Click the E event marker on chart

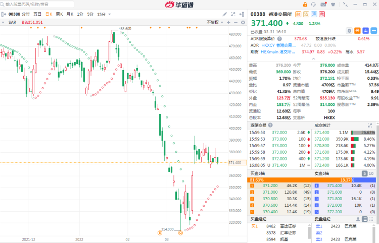[160, 233]
